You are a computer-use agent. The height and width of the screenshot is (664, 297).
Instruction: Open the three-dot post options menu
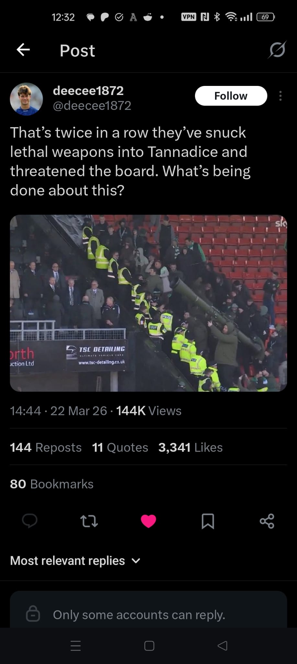tap(280, 96)
